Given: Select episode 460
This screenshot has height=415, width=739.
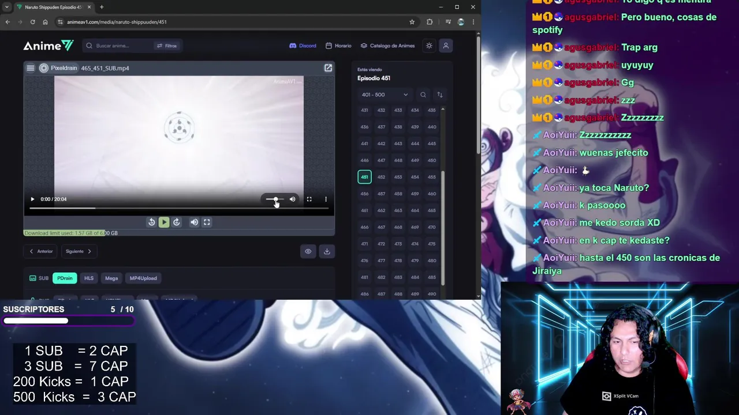Looking at the screenshot, I should coord(432,194).
